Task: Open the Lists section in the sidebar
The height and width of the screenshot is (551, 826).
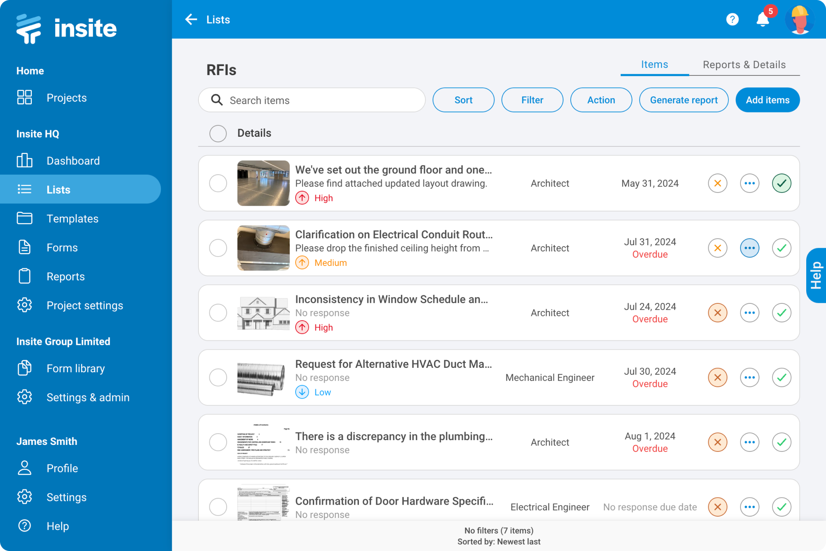Action: tap(58, 189)
